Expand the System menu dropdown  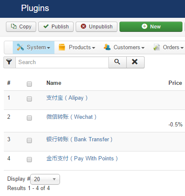click(x=34, y=48)
